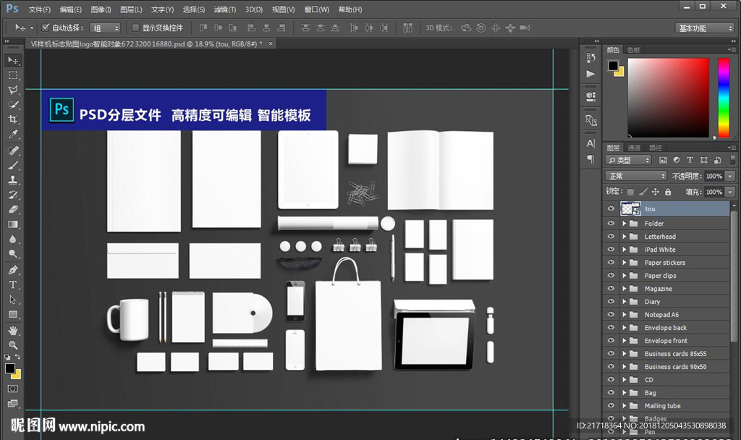Open the 基本功能 workspace dropdown
Viewport: 741px width, 440px height.
click(705, 28)
